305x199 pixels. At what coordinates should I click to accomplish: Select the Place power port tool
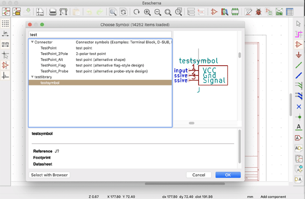[298, 55]
